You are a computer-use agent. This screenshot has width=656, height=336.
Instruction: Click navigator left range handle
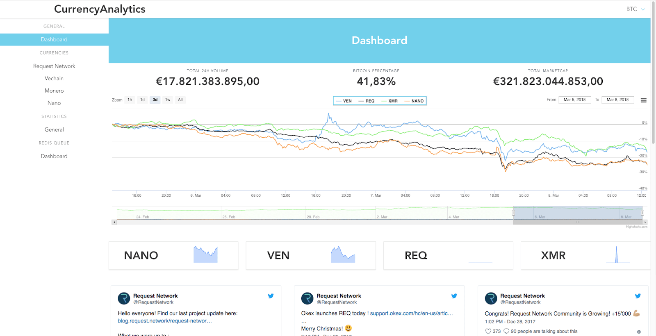513,213
